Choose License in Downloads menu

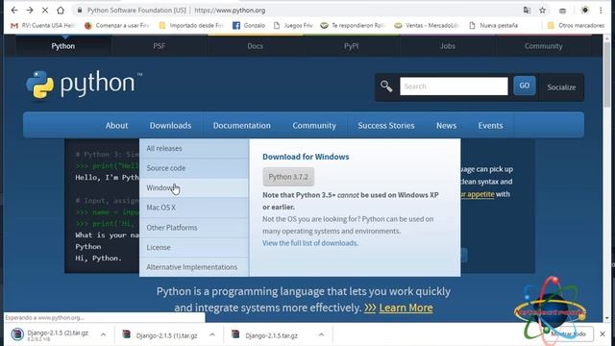194,248
